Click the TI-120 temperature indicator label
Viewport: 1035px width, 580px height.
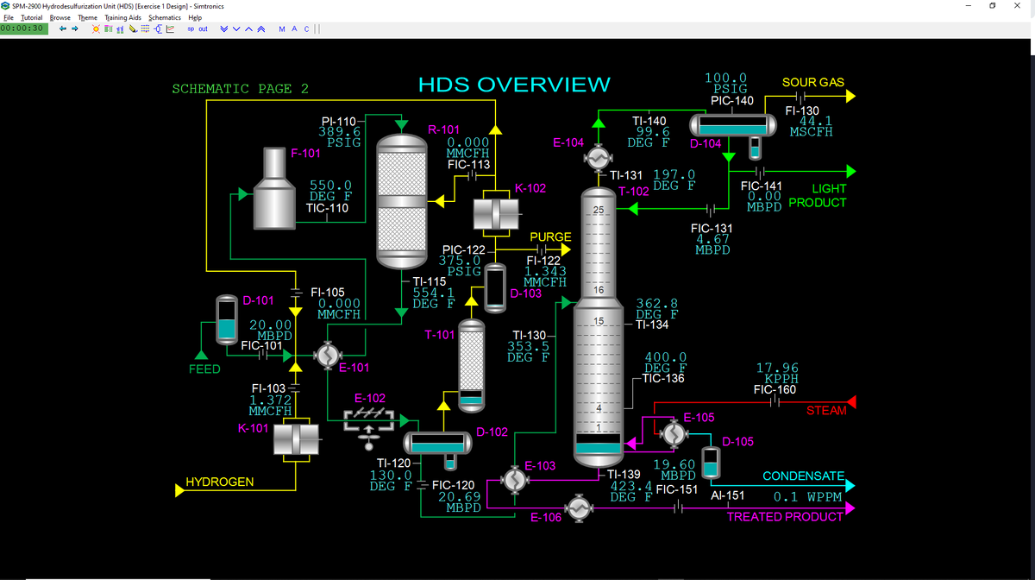tap(392, 464)
